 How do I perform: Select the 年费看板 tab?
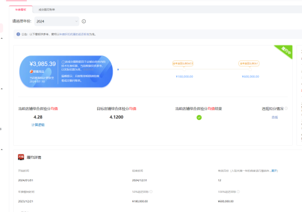pos(21,10)
